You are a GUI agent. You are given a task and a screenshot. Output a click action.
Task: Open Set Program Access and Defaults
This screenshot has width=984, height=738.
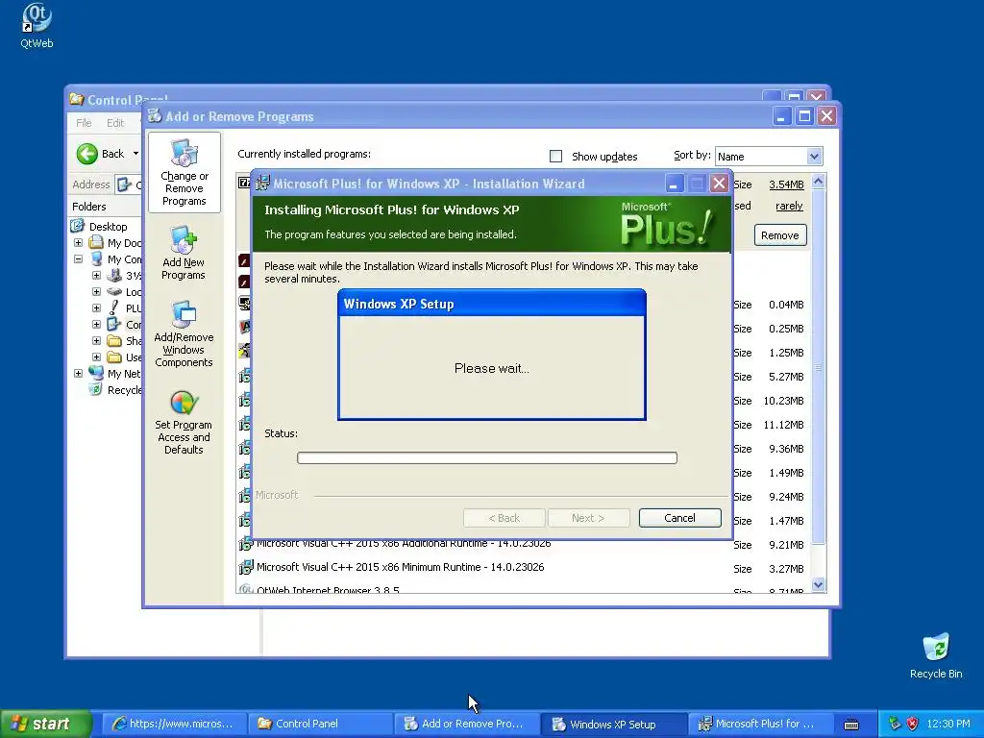(x=184, y=423)
